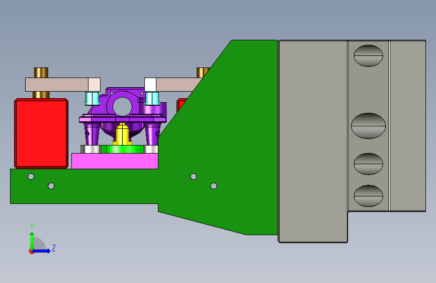Click the blue Z axis arrow on triad
The image size is (436, 283).
[42, 251]
